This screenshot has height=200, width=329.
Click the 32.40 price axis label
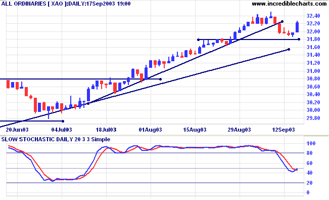pyautogui.click(x=313, y=16)
